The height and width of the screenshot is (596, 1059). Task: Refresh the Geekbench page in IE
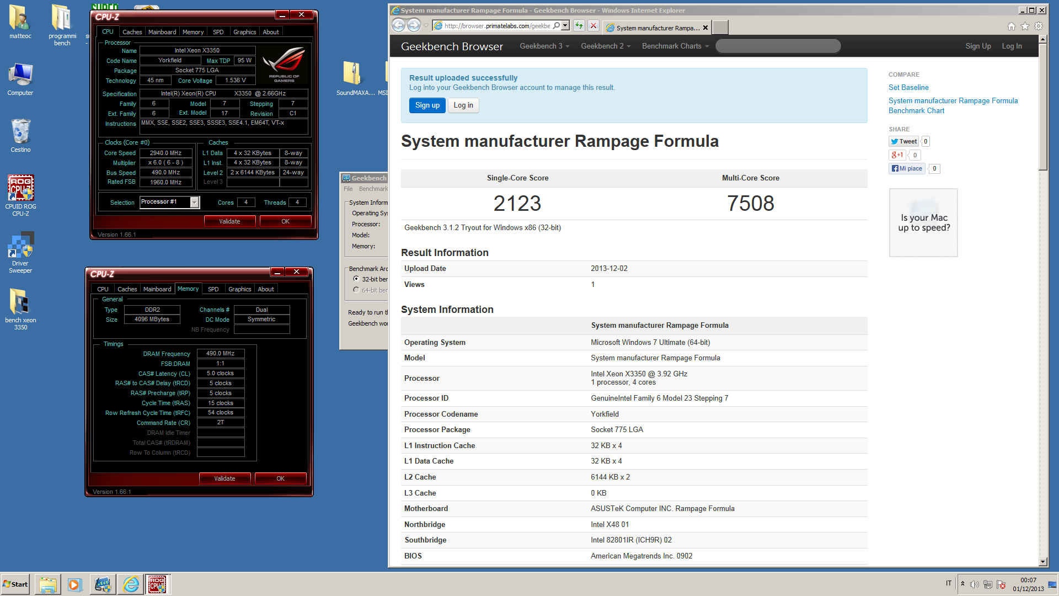coord(579,25)
